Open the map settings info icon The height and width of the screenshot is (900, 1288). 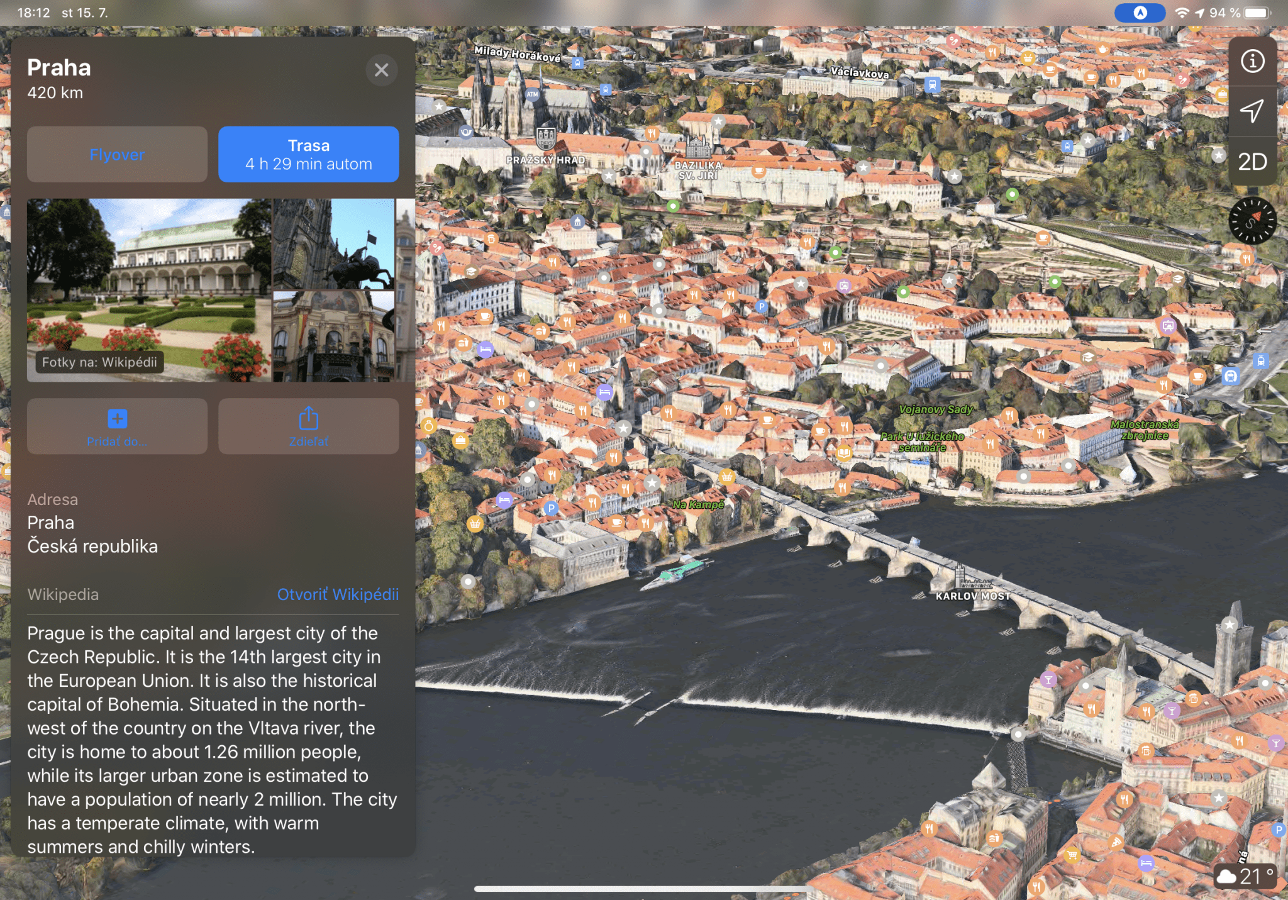coord(1252,61)
